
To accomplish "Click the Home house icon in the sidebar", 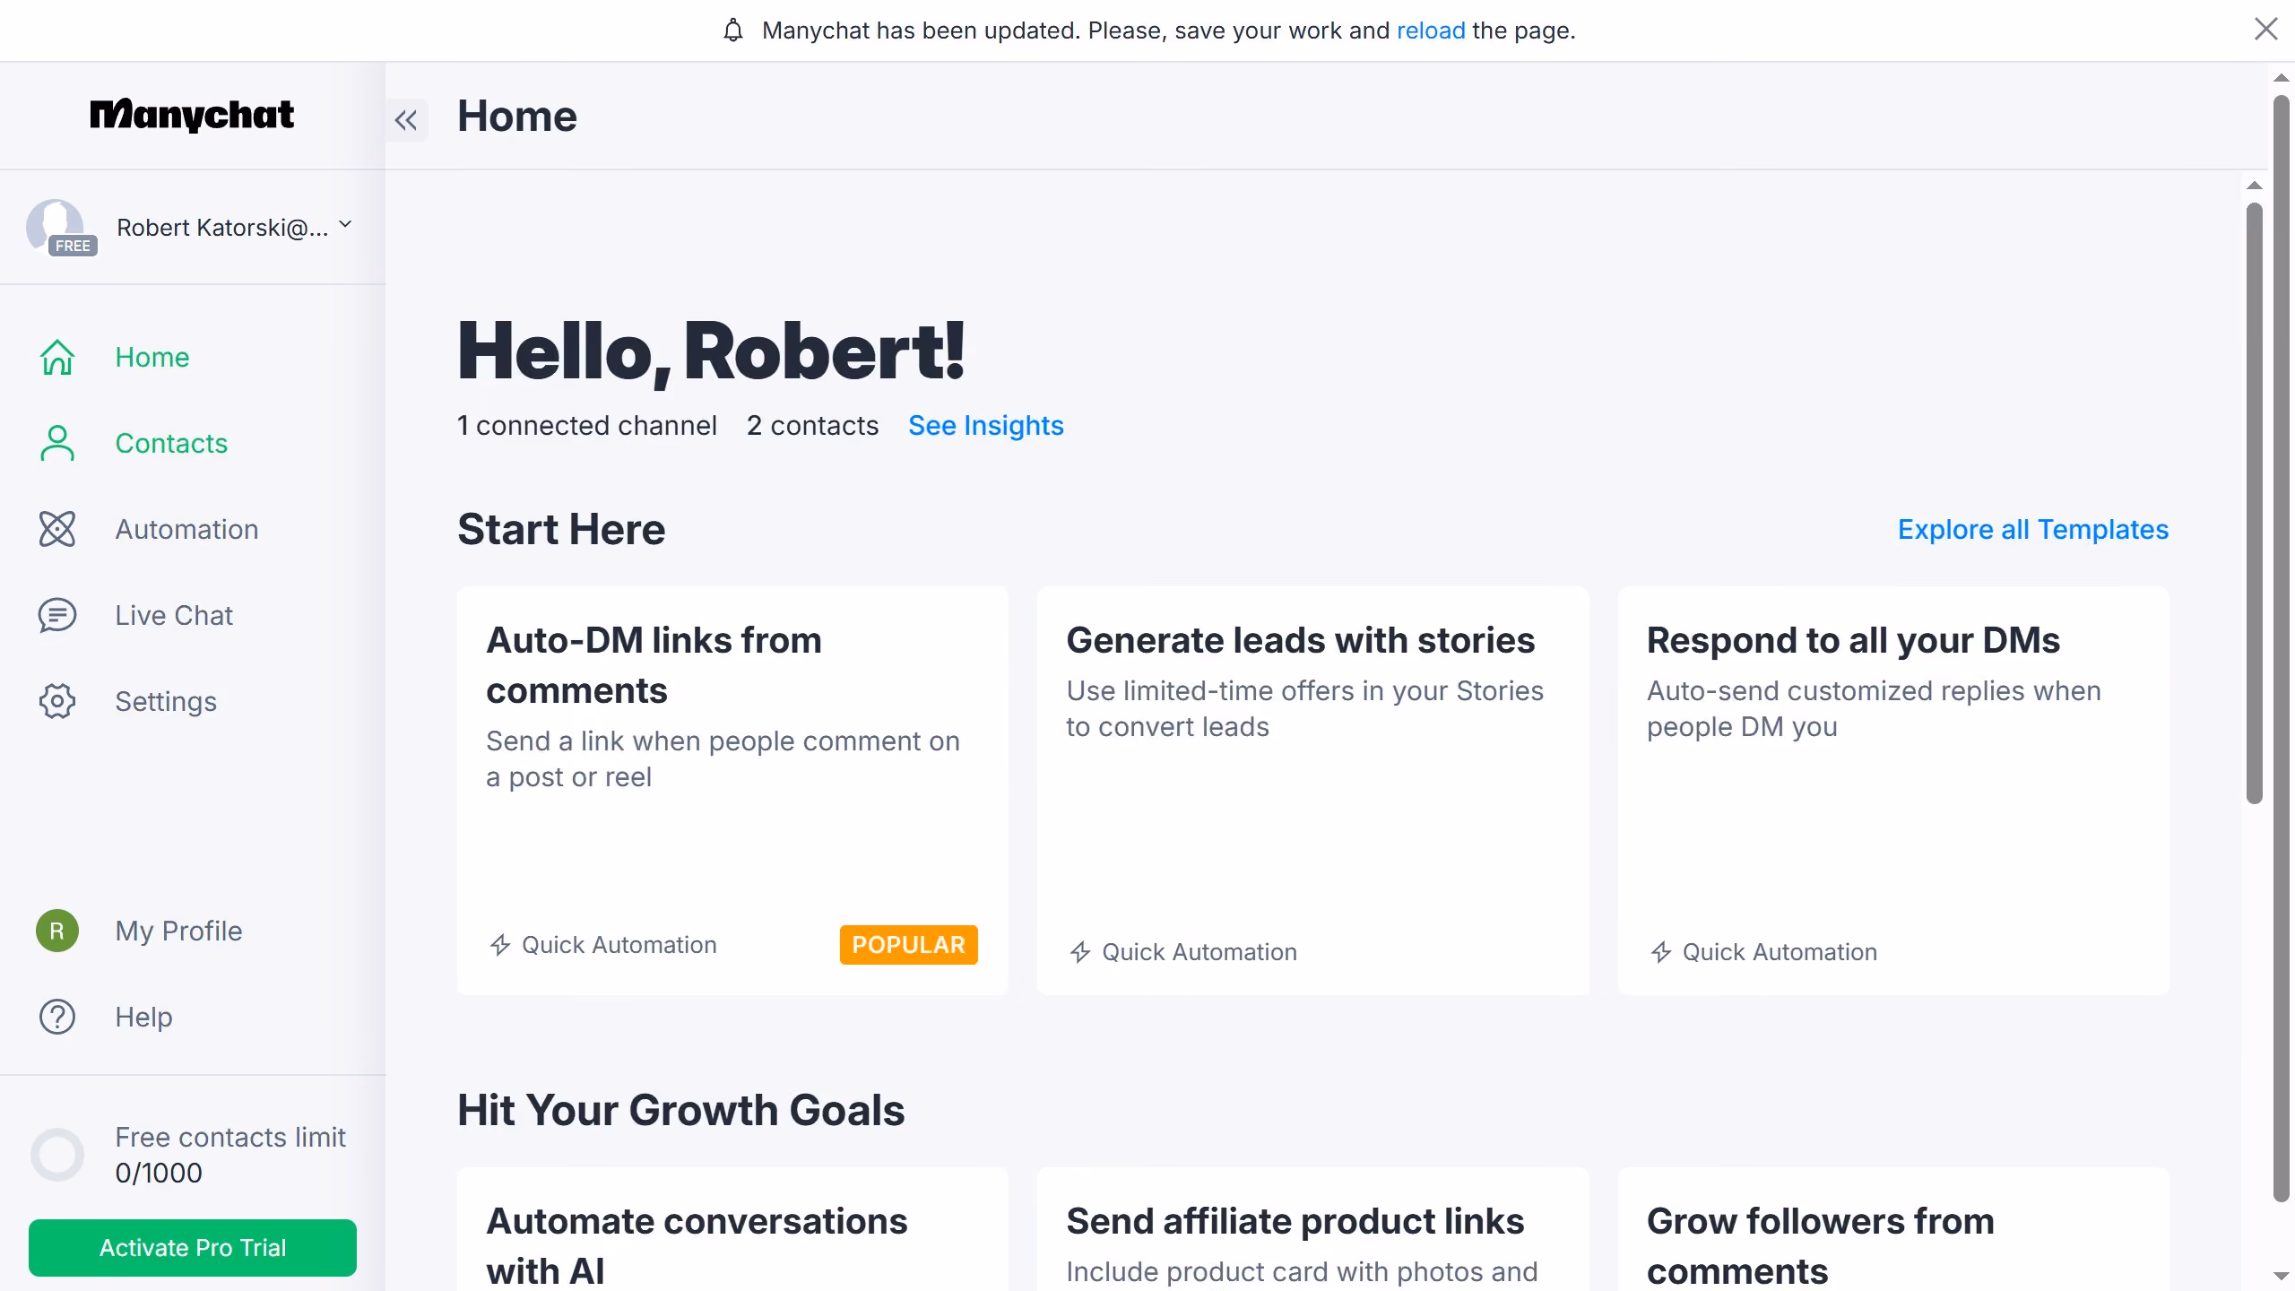I will 57,357.
